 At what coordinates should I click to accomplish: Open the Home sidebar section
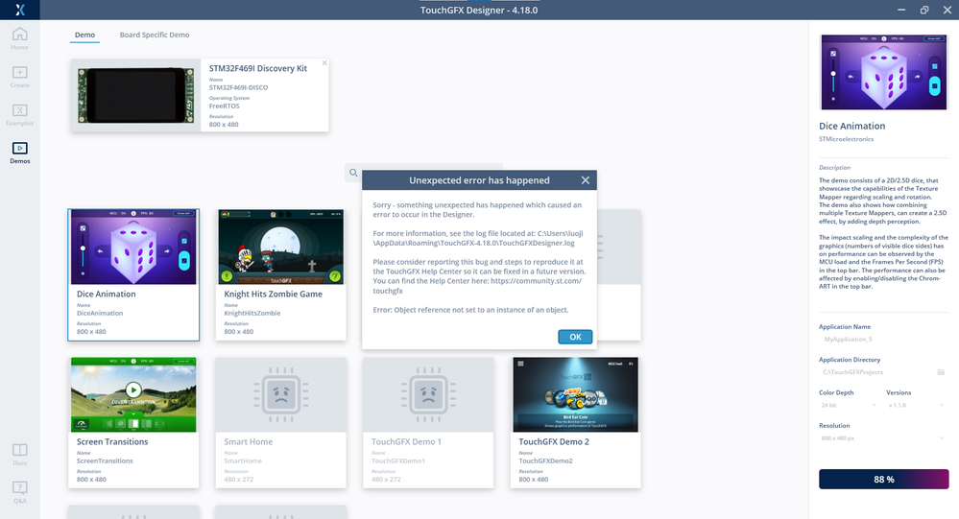[x=19, y=38]
